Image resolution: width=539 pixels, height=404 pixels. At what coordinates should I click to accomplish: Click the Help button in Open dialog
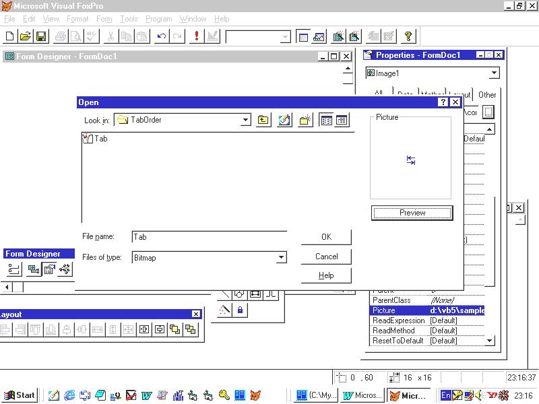(x=326, y=275)
